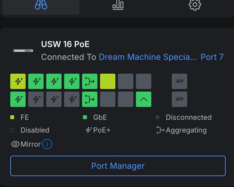Select gray PoE+ port 6, bottom row
The image size is (234, 187).
pos(54,99)
